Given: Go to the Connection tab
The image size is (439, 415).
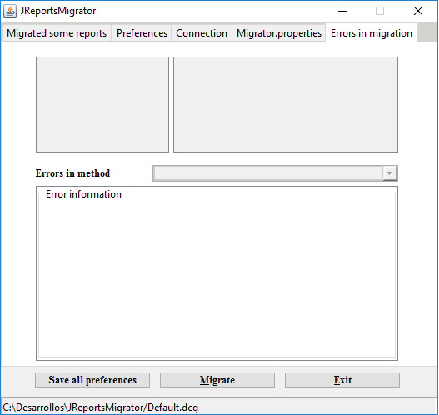Looking at the screenshot, I should 202,33.
